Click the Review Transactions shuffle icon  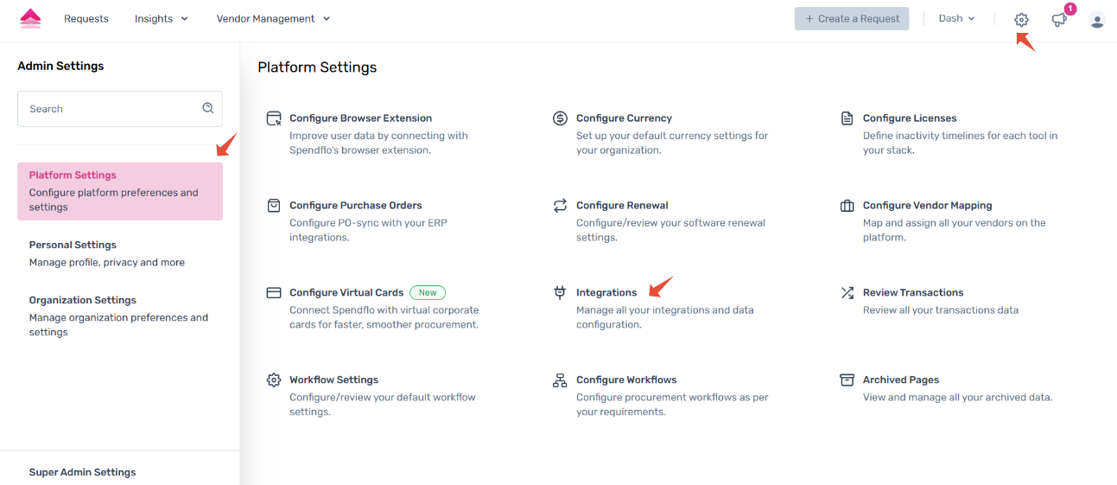pyautogui.click(x=847, y=293)
